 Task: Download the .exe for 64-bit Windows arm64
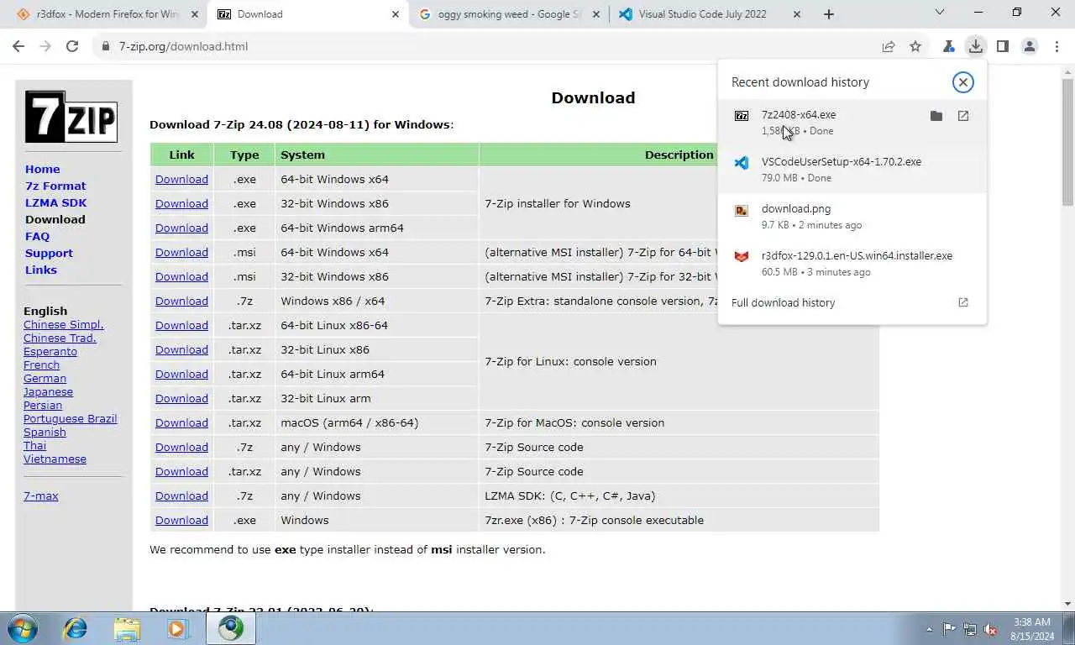coord(181,228)
